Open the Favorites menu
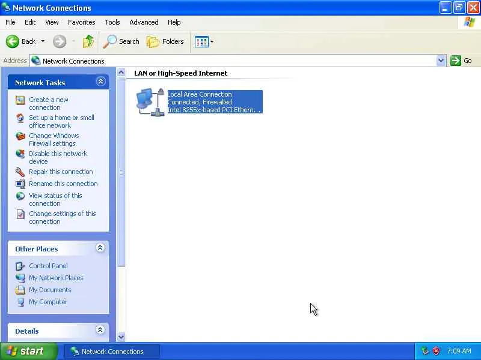The image size is (481, 360). click(82, 22)
